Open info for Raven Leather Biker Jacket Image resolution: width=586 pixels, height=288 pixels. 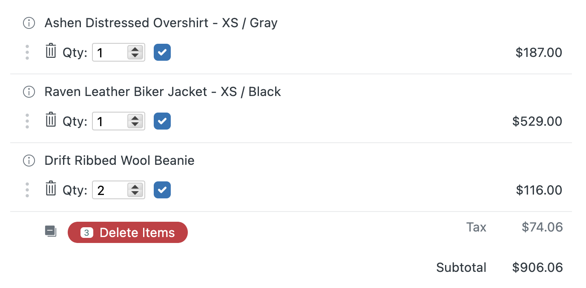click(x=29, y=92)
